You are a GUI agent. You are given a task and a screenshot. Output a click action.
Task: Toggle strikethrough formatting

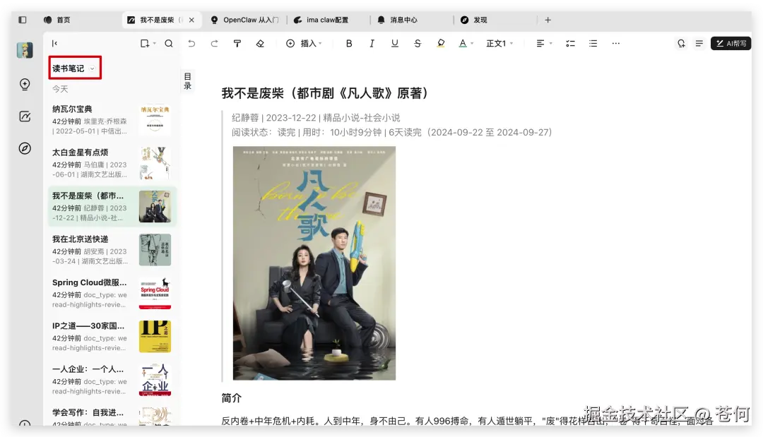tap(418, 43)
